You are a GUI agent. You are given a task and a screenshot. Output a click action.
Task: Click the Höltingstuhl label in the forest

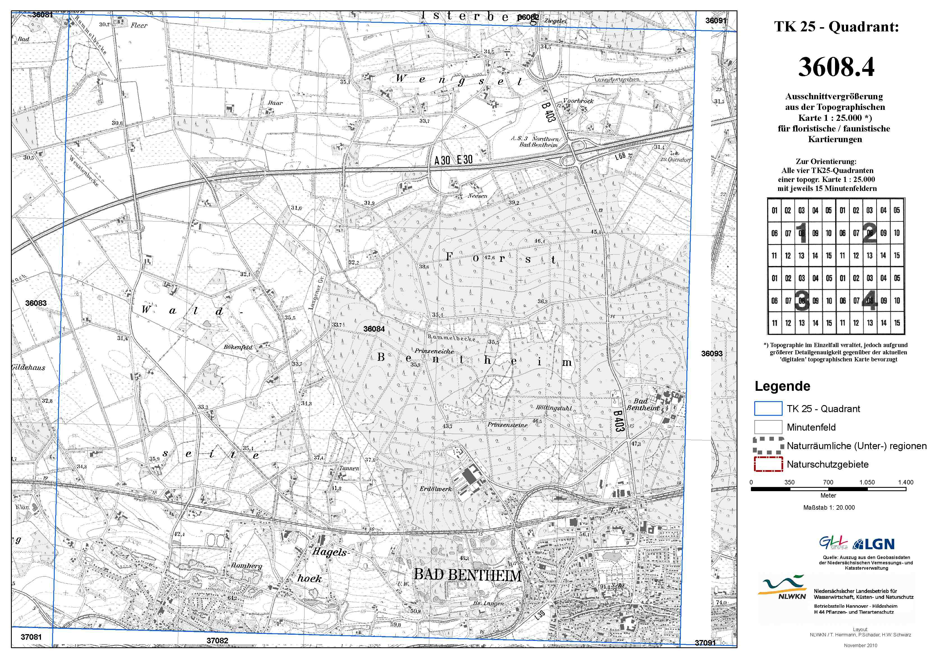coord(554,408)
